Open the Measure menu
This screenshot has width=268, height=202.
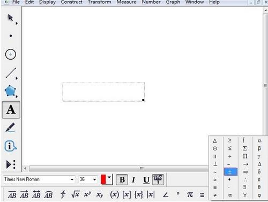[126, 2]
